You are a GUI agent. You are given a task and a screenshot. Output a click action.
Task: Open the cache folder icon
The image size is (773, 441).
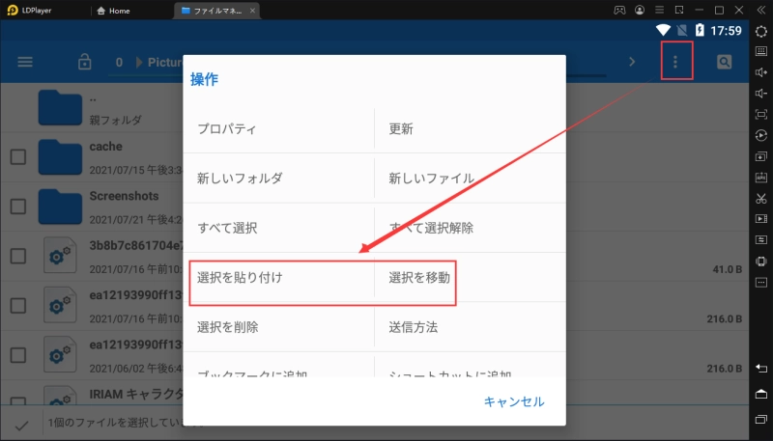click(x=60, y=157)
